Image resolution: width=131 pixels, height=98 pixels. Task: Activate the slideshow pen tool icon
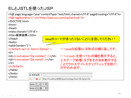pyautogui.click(x=6, y=96)
